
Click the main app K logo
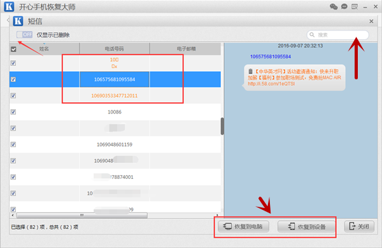click(9, 7)
